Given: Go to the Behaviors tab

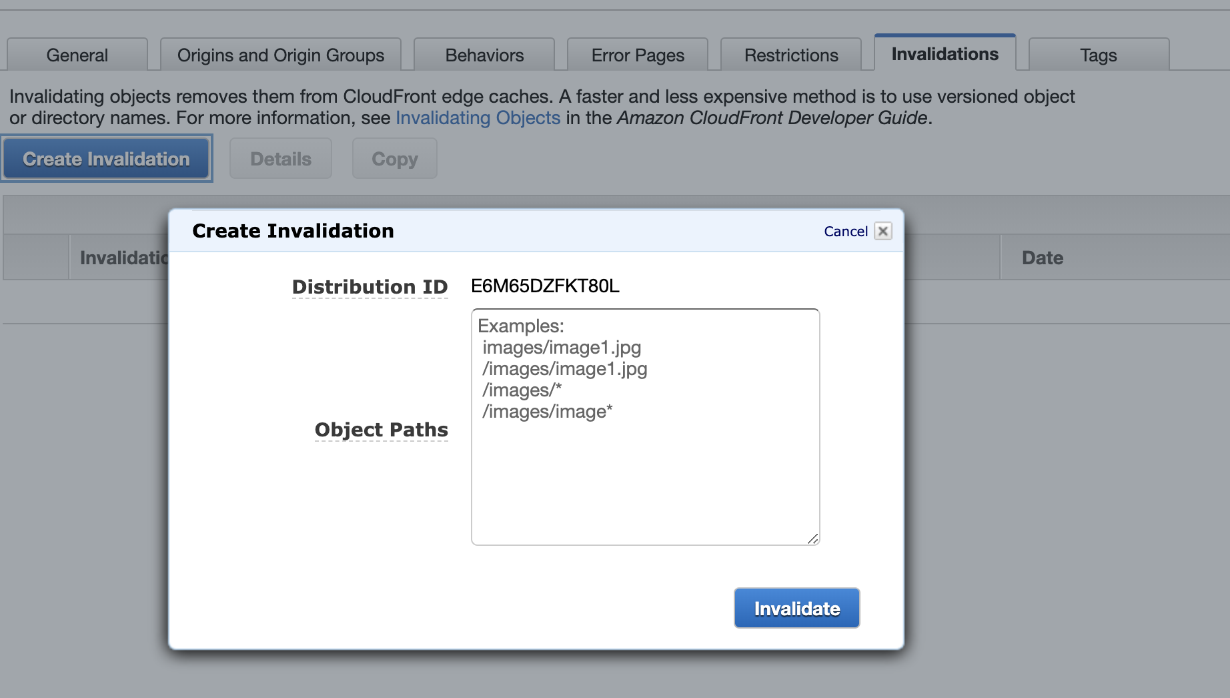Looking at the screenshot, I should tap(484, 55).
